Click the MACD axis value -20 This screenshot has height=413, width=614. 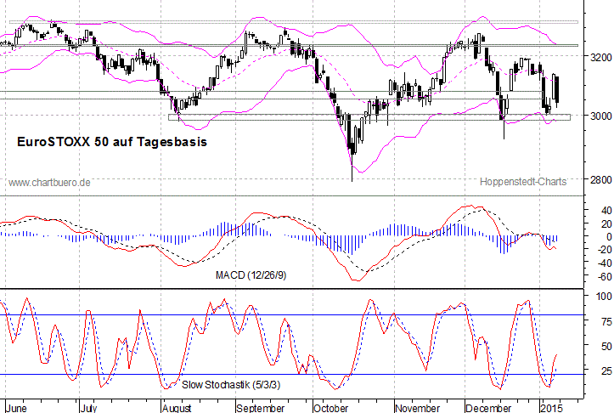click(605, 250)
